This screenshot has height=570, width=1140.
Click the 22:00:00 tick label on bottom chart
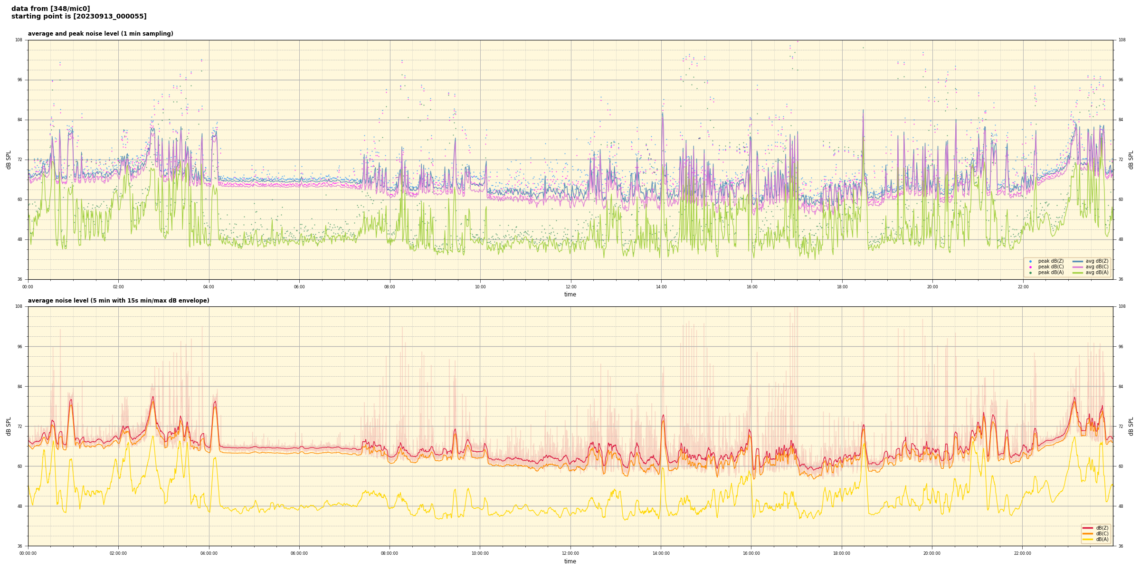coord(1023,553)
